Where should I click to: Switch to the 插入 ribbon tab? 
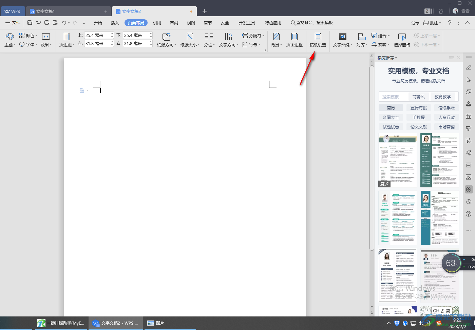coord(115,23)
